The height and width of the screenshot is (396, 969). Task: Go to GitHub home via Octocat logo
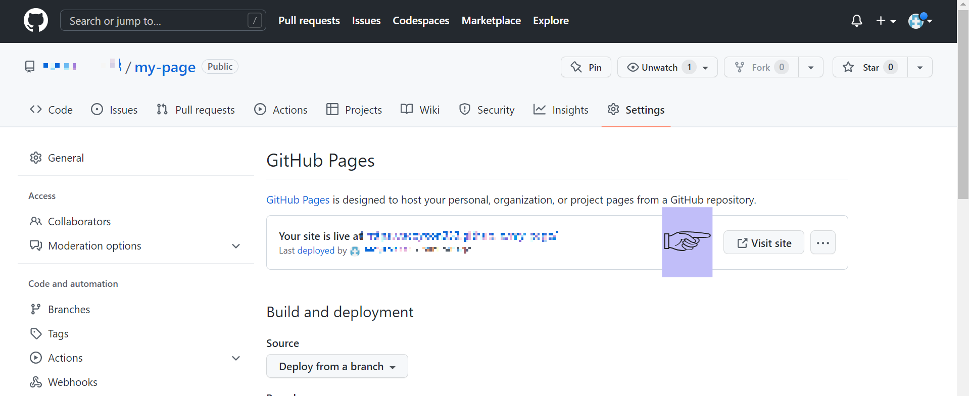pyautogui.click(x=36, y=21)
